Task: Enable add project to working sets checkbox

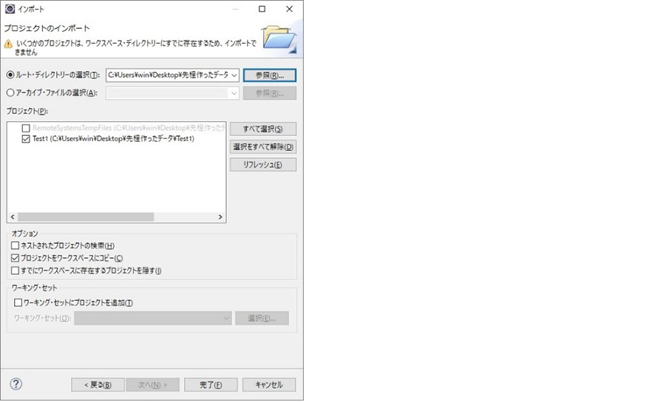Action: click(18, 303)
